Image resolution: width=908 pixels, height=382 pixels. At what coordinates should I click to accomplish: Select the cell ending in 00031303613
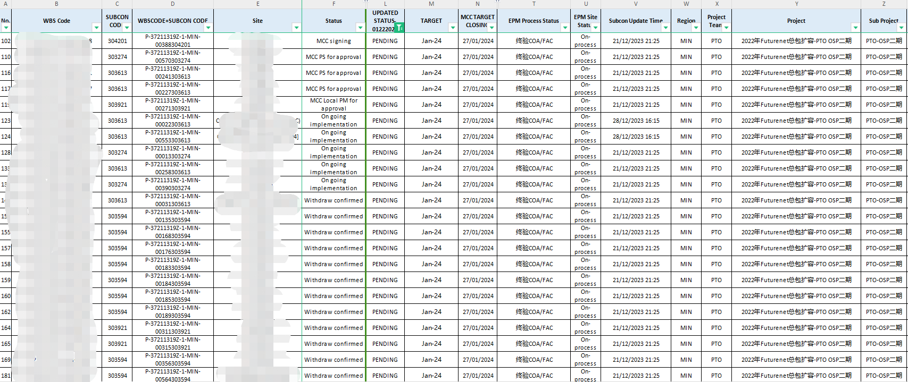(173, 200)
